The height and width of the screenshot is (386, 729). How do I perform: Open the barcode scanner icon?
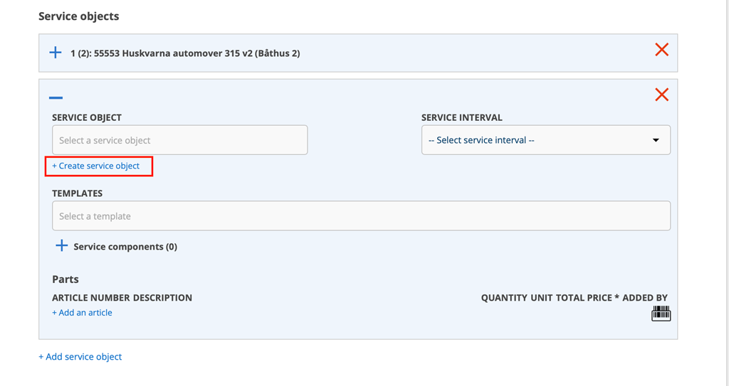(x=661, y=313)
